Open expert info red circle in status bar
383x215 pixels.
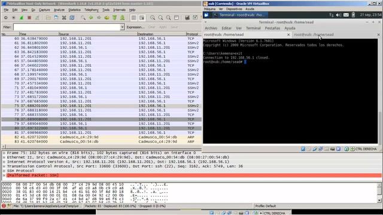[4, 206]
